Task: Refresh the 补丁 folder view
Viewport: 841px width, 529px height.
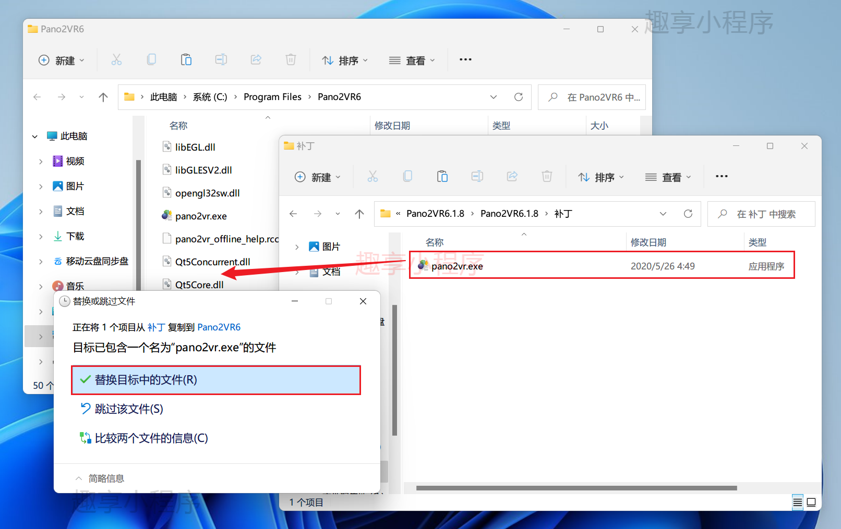Action: tap(688, 214)
